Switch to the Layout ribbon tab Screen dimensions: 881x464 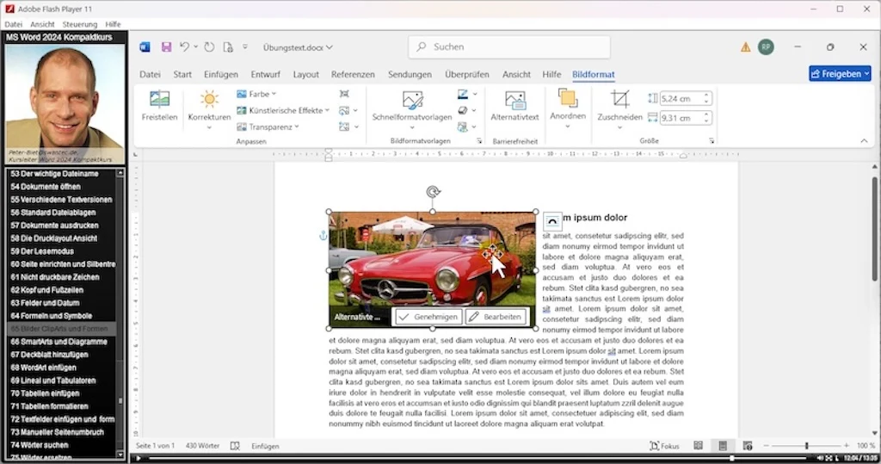click(x=305, y=74)
